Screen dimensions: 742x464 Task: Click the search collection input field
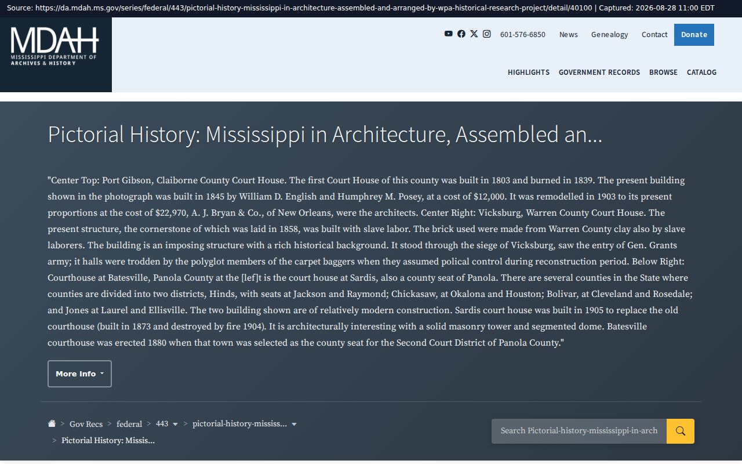tap(579, 431)
